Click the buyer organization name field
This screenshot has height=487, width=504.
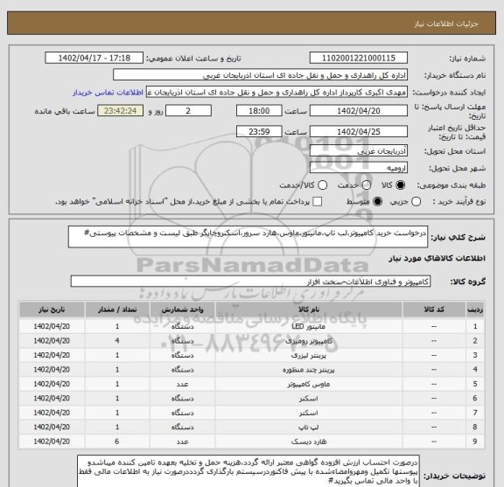[x=261, y=75]
